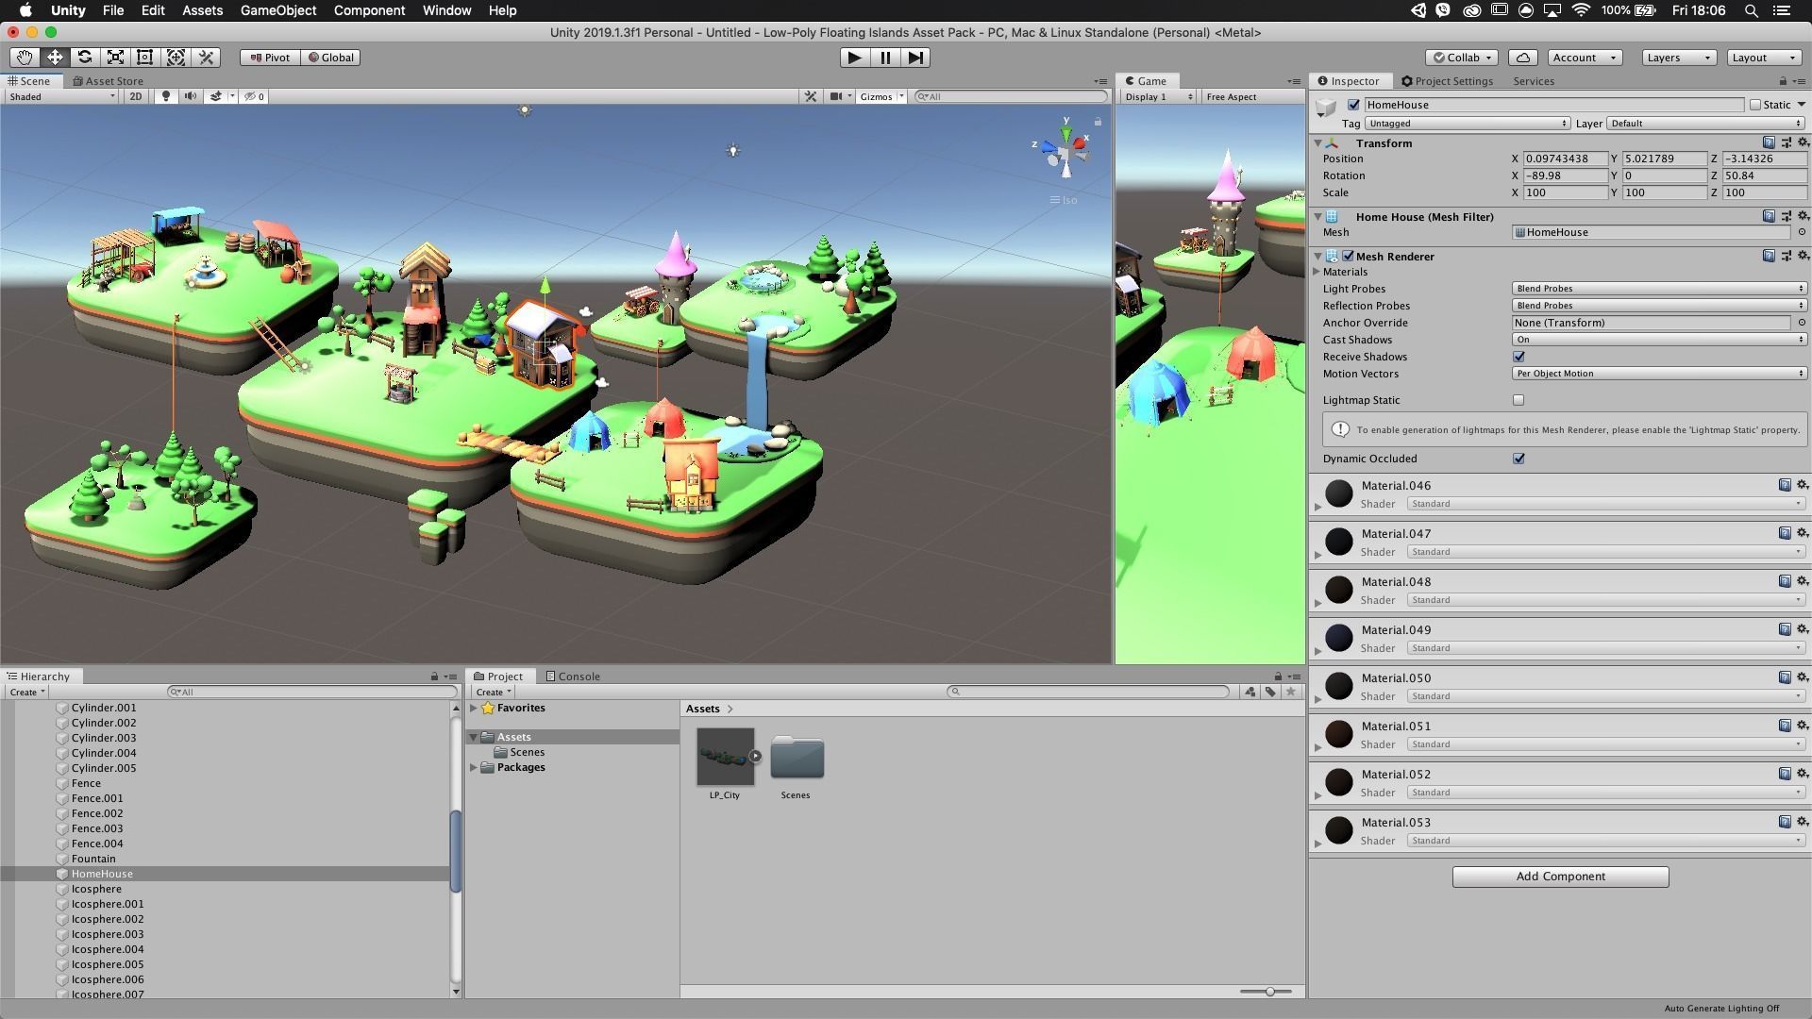Open the Layout button
The image size is (1812, 1019).
1763,58
